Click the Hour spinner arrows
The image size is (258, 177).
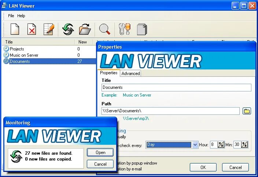(x=221, y=145)
